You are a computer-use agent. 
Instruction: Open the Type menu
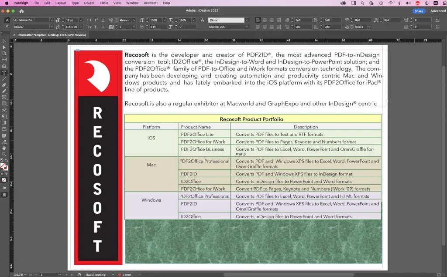(75, 3)
